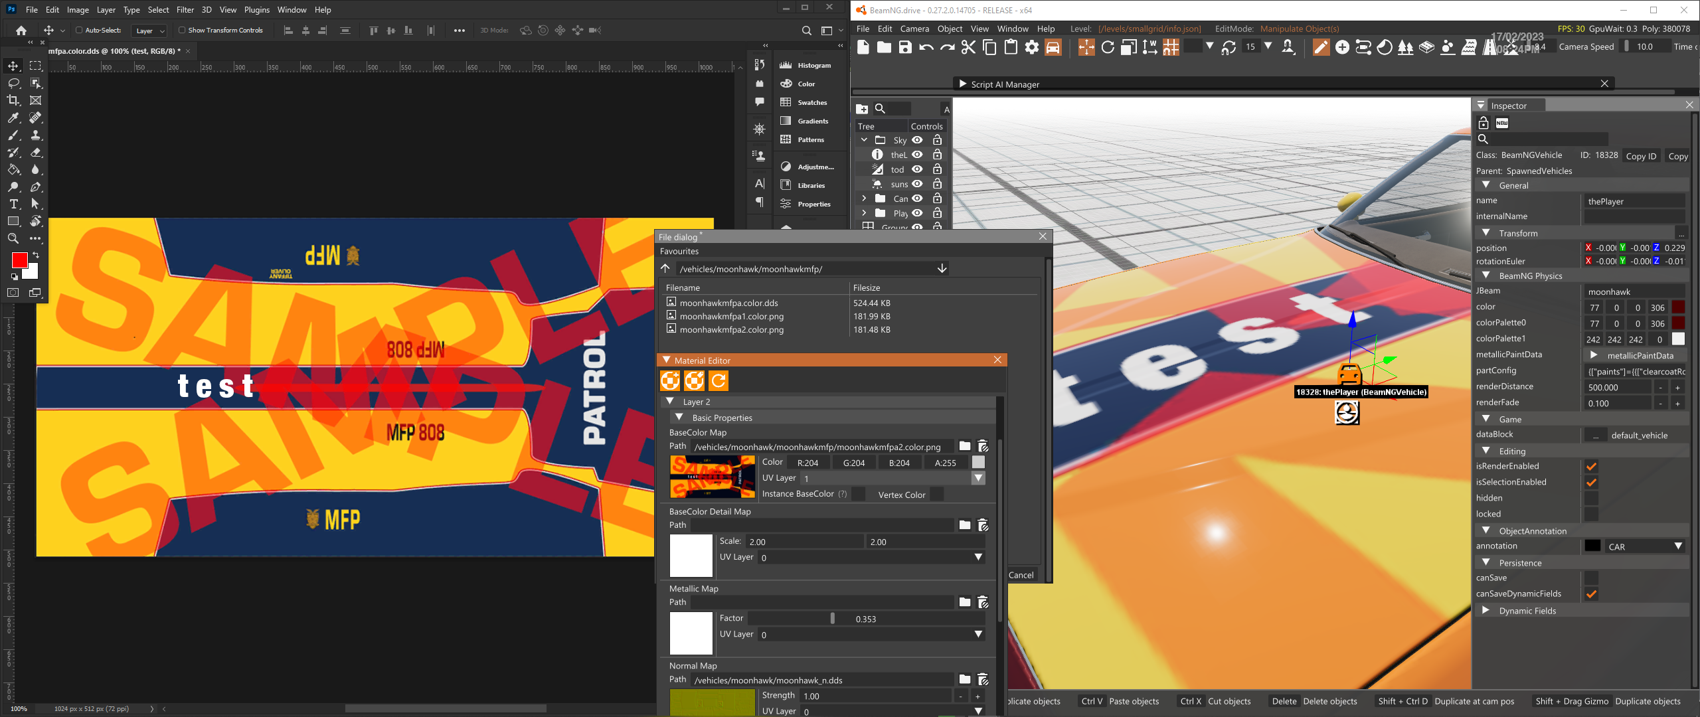This screenshot has width=1700, height=717.
Task: Open the Histogram panel
Action: [805, 65]
